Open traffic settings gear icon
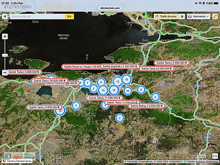Screen dimensions: 220x165 182,16
